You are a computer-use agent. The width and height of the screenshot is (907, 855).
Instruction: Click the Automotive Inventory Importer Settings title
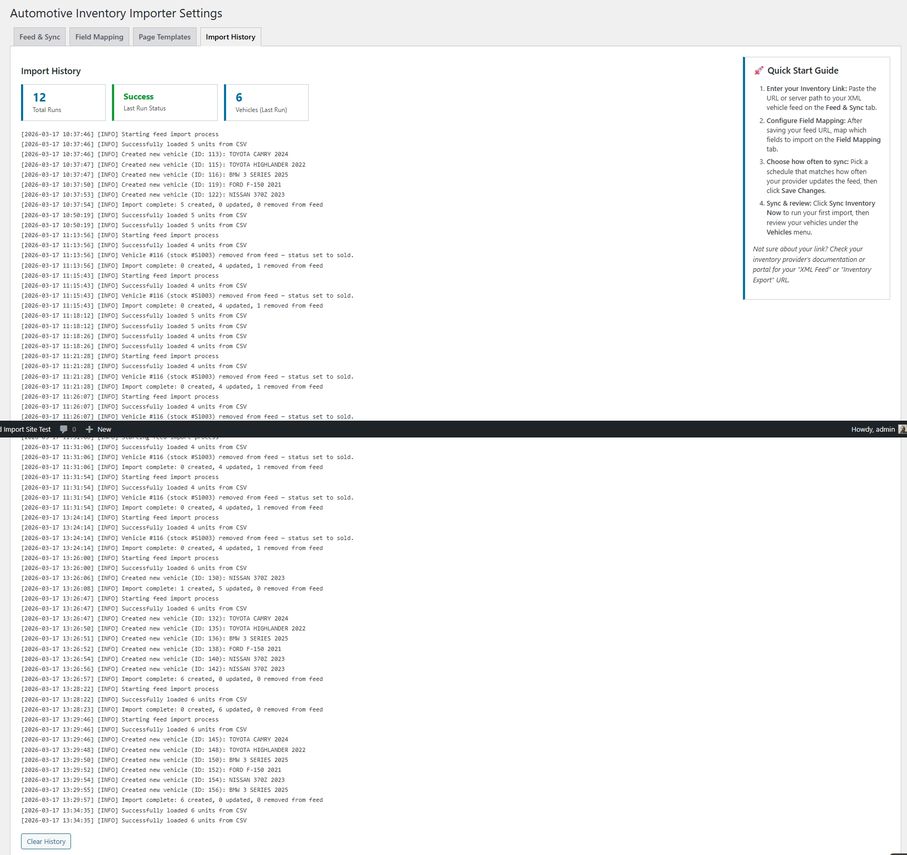(116, 13)
